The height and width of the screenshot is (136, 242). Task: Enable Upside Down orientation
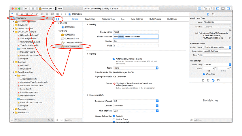[x=114, y=119]
